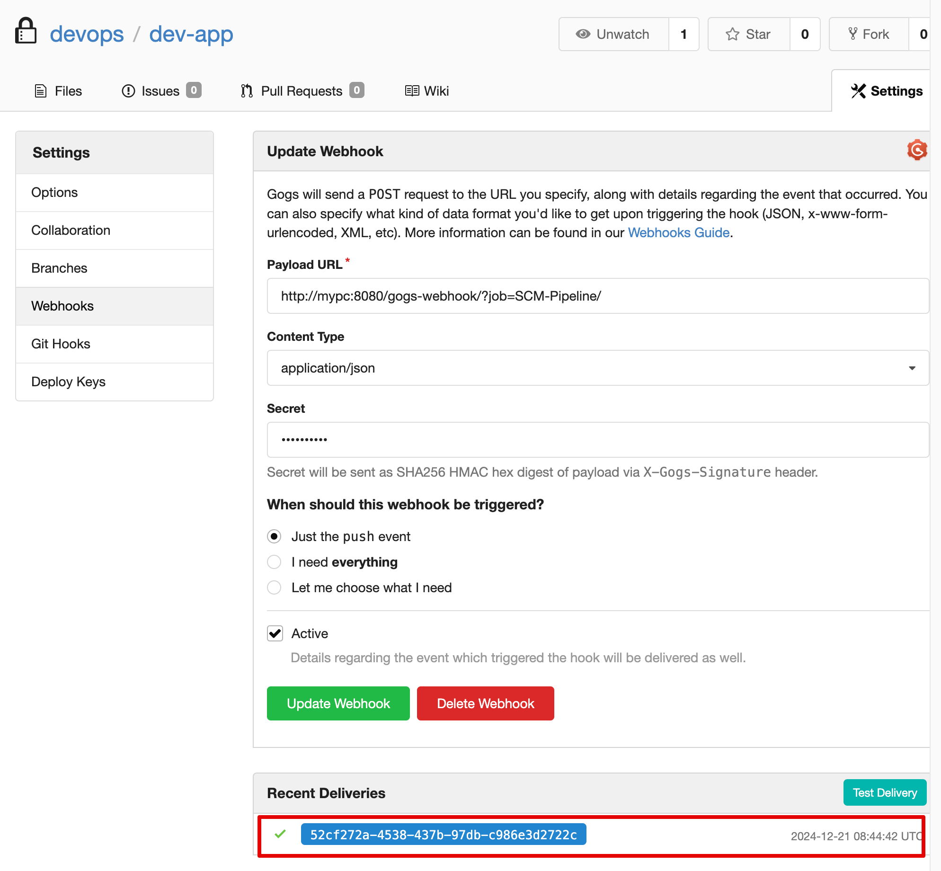Click the green checkmark delivery status icon
Image resolution: width=941 pixels, height=871 pixels.
point(280,834)
